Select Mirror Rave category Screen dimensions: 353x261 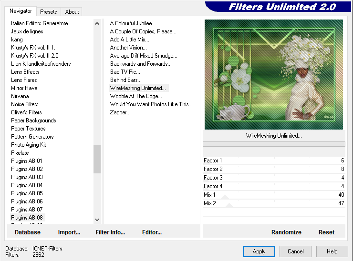click(x=24, y=88)
